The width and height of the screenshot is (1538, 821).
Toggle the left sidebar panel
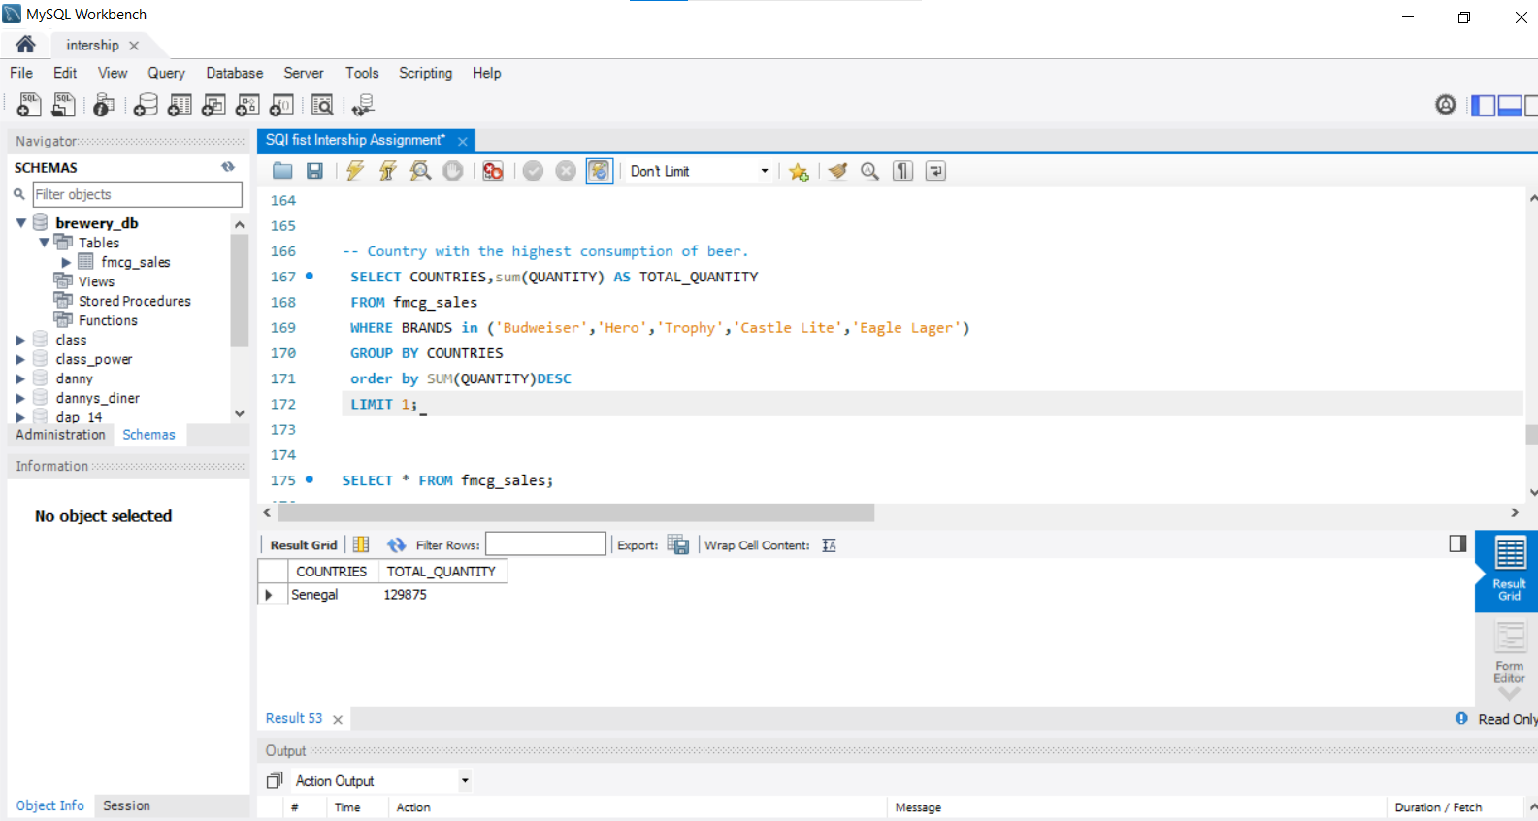tap(1484, 105)
